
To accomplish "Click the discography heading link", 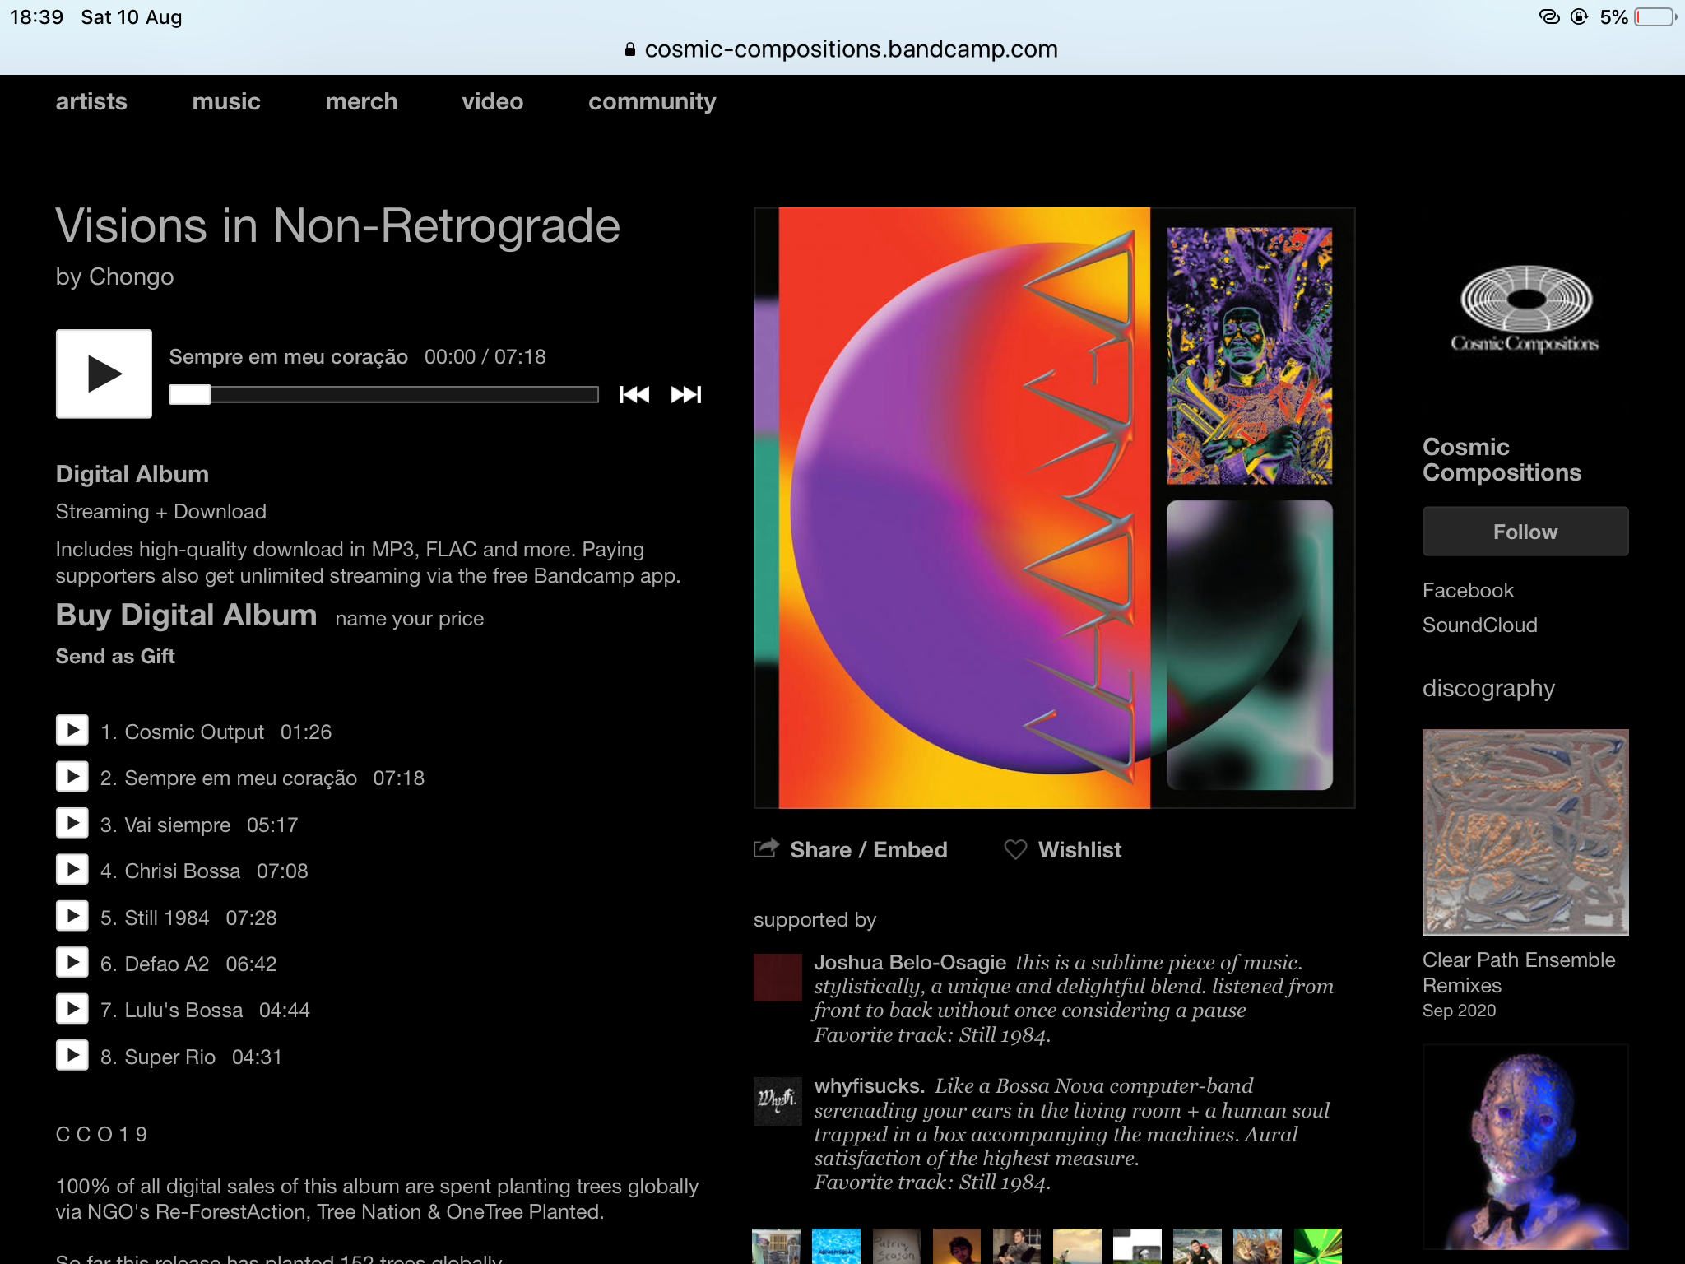I will pos(1488,688).
